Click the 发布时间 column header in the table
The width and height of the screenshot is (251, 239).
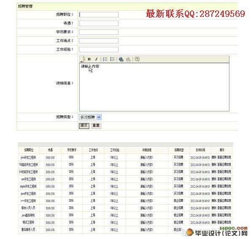pyautogui.click(x=200, y=150)
